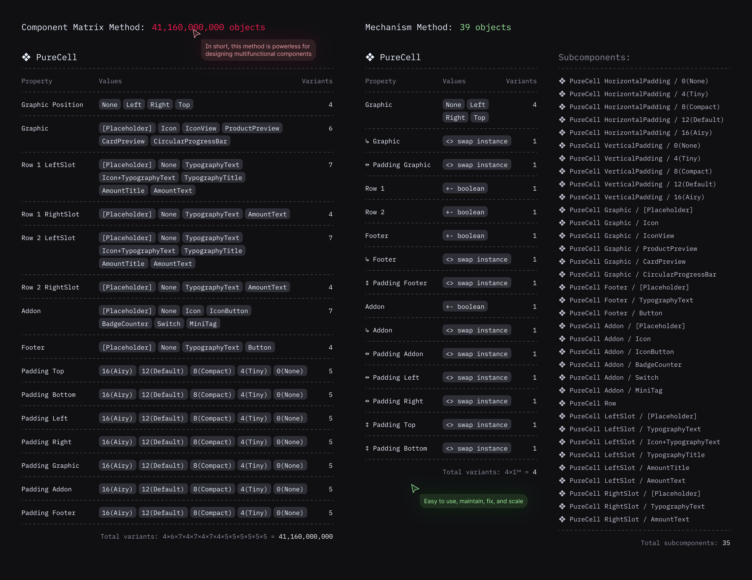This screenshot has height=580, width=752.
Task: Click horizontal padding icon before Padding Graphic
Action: click(x=367, y=165)
